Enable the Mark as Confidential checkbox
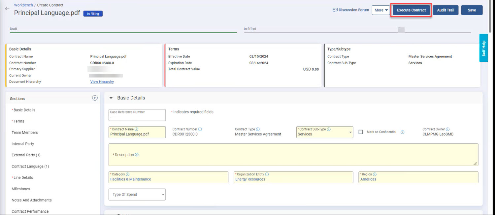495x215 pixels. point(361,132)
